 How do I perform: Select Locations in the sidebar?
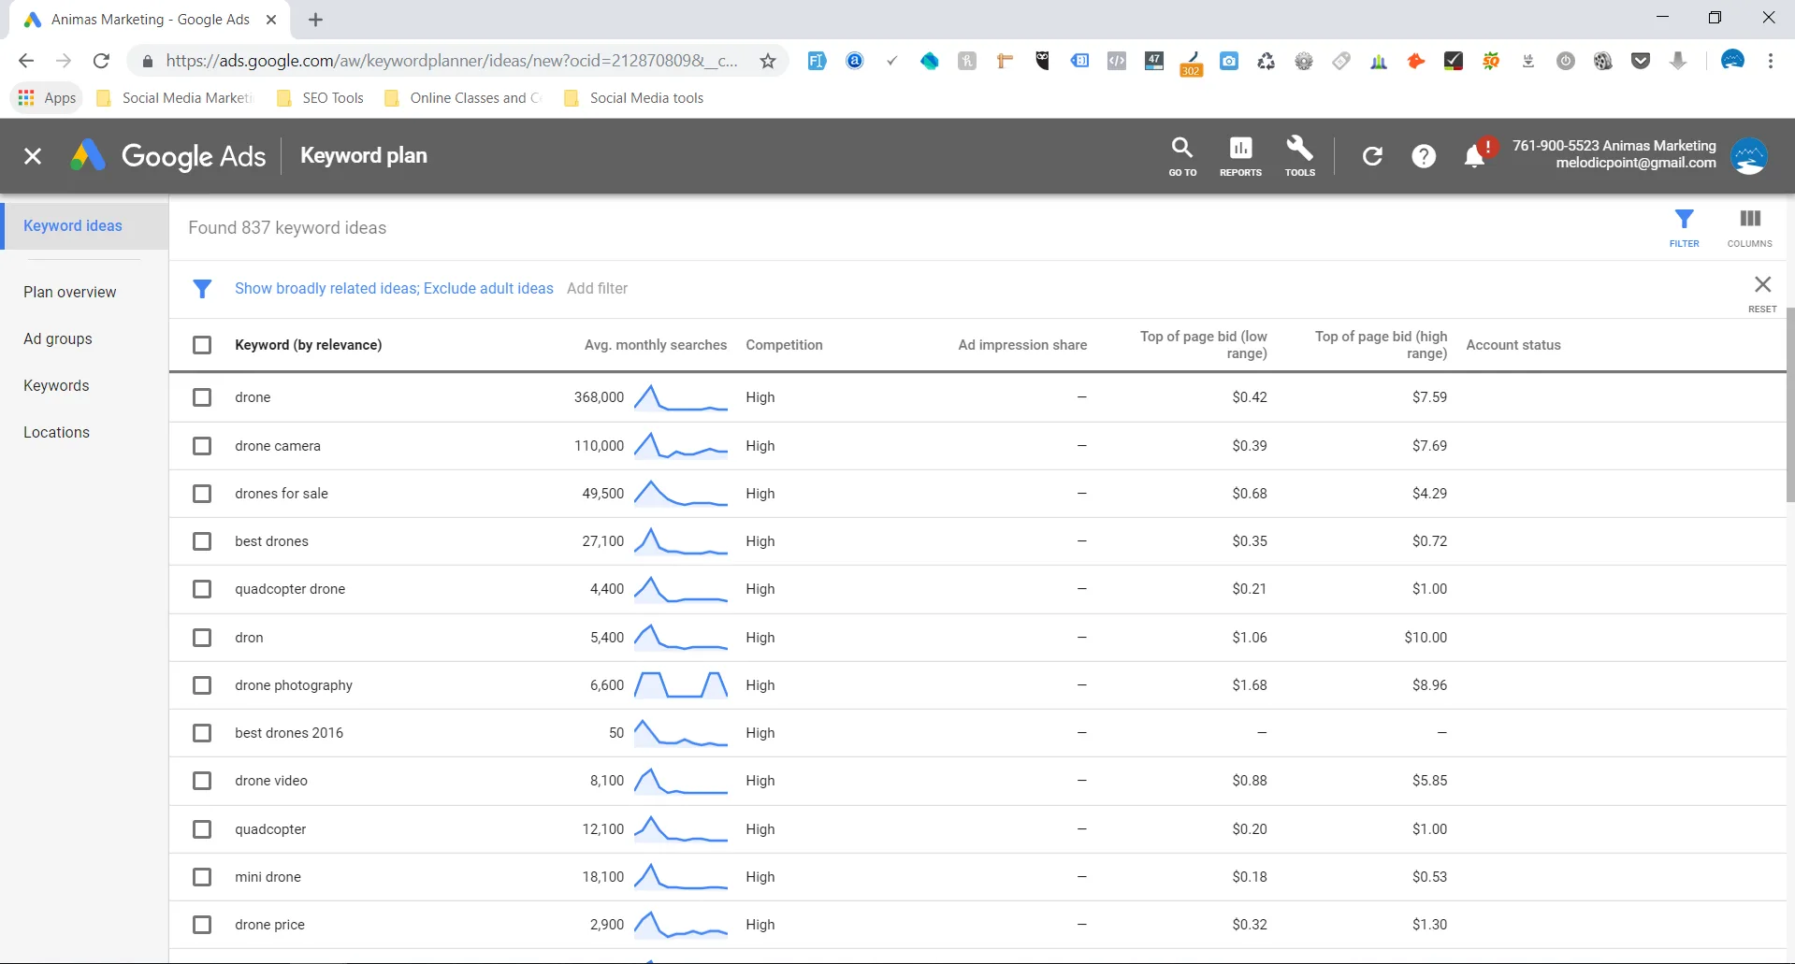point(56,432)
